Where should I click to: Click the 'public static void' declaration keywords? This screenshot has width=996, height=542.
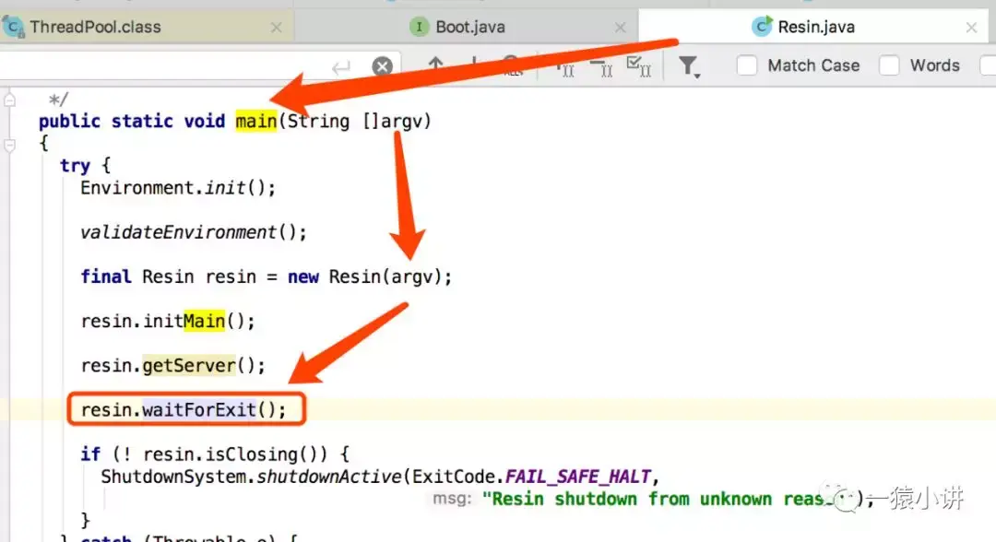(x=132, y=121)
